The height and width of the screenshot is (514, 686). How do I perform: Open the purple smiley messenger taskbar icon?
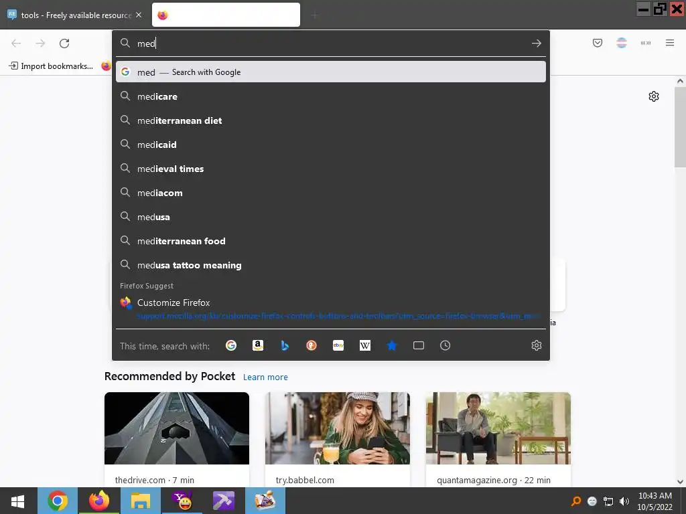click(x=182, y=501)
